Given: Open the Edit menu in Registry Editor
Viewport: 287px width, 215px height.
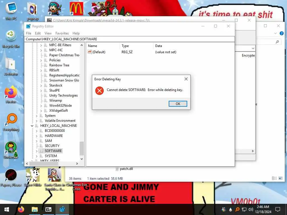Looking at the screenshot, I should 38,33.
